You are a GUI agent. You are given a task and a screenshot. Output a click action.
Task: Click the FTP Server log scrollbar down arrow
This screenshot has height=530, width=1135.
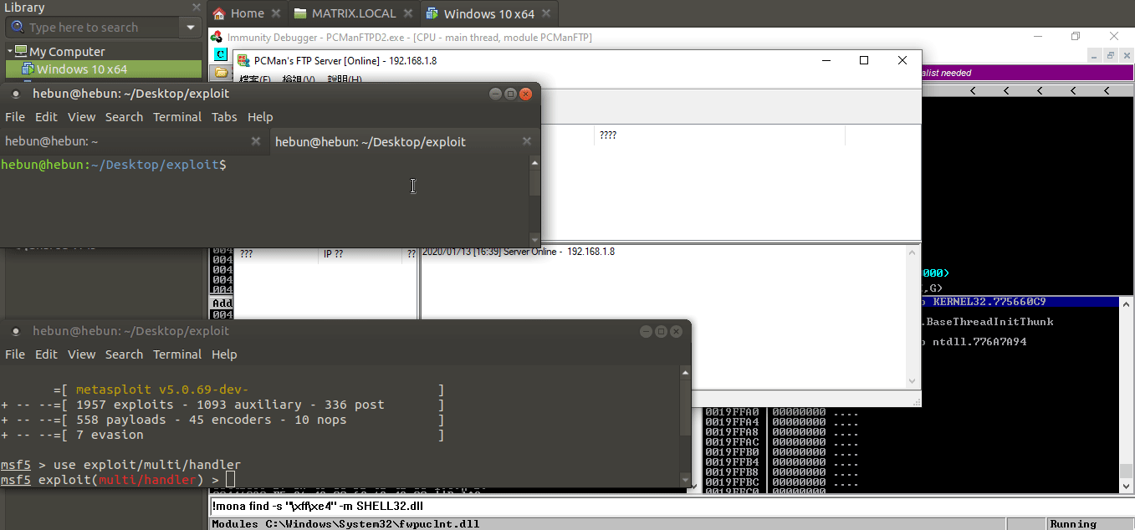pyautogui.click(x=912, y=380)
